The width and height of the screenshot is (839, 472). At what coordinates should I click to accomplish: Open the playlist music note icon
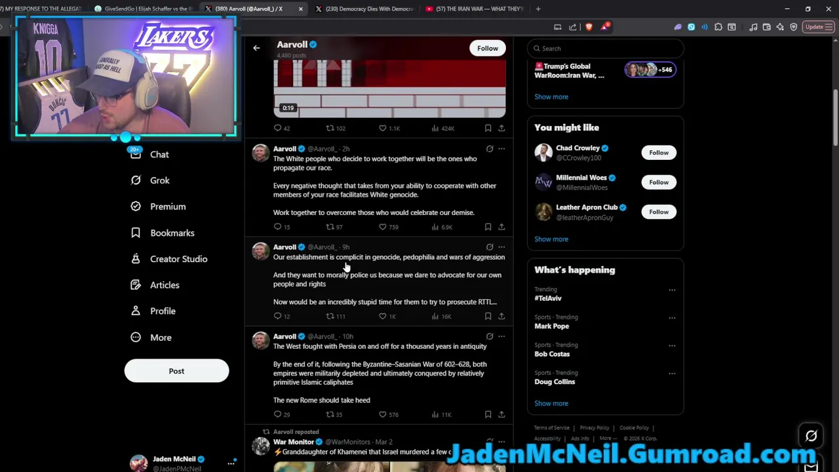(753, 27)
